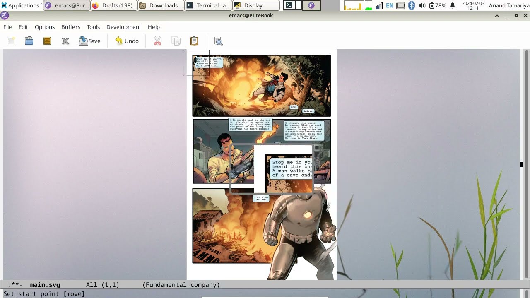This screenshot has width=530, height=298.
Task: Close buffer with the X toolbar icon
Action: 65,41
